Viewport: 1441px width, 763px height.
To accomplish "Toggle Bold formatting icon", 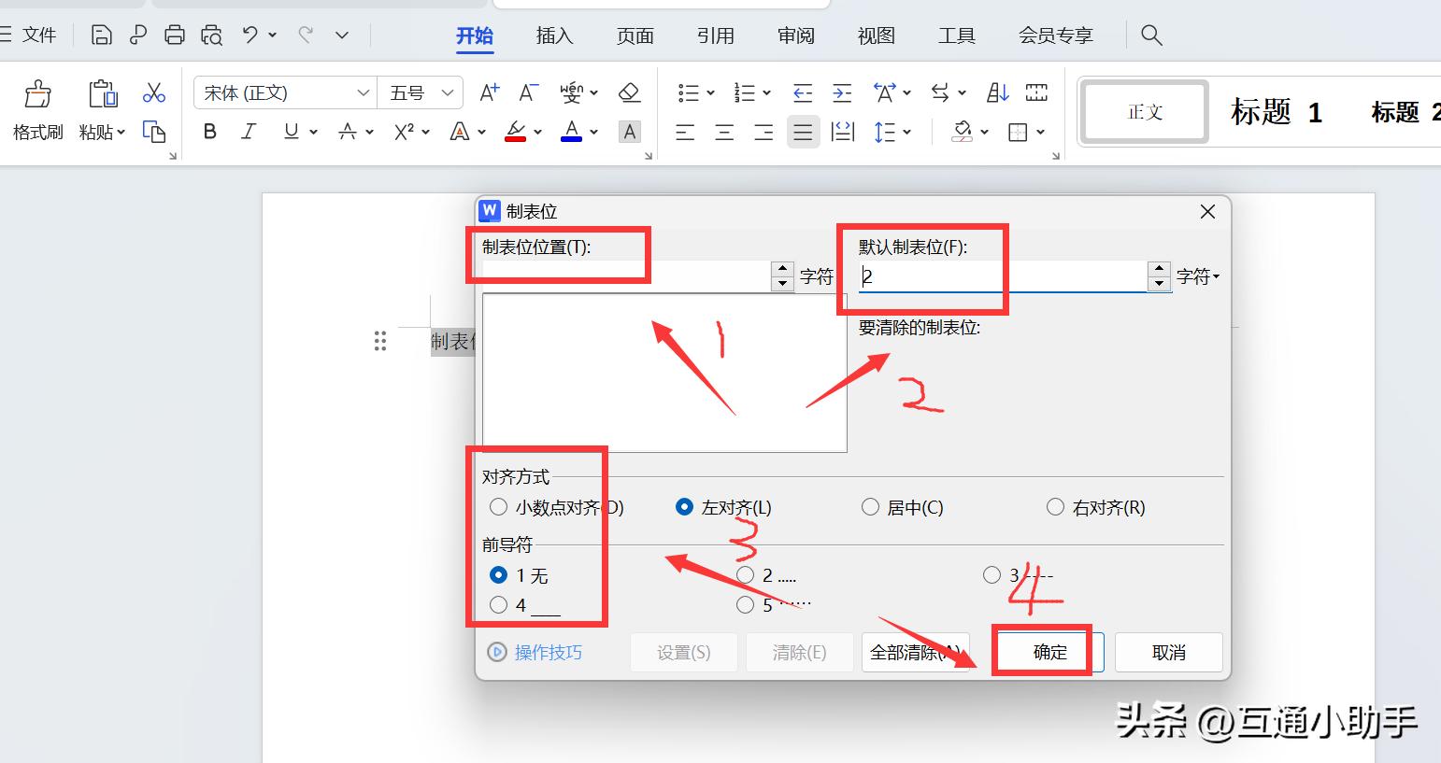I will (210, 132).
